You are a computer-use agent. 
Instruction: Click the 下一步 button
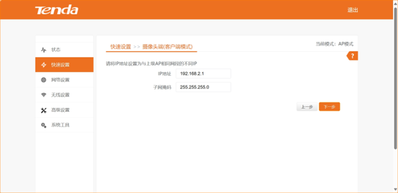click(x=329, y=107)
